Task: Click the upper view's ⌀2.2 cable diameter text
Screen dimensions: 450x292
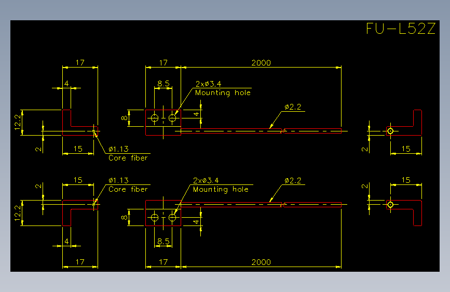Action: 293,107
